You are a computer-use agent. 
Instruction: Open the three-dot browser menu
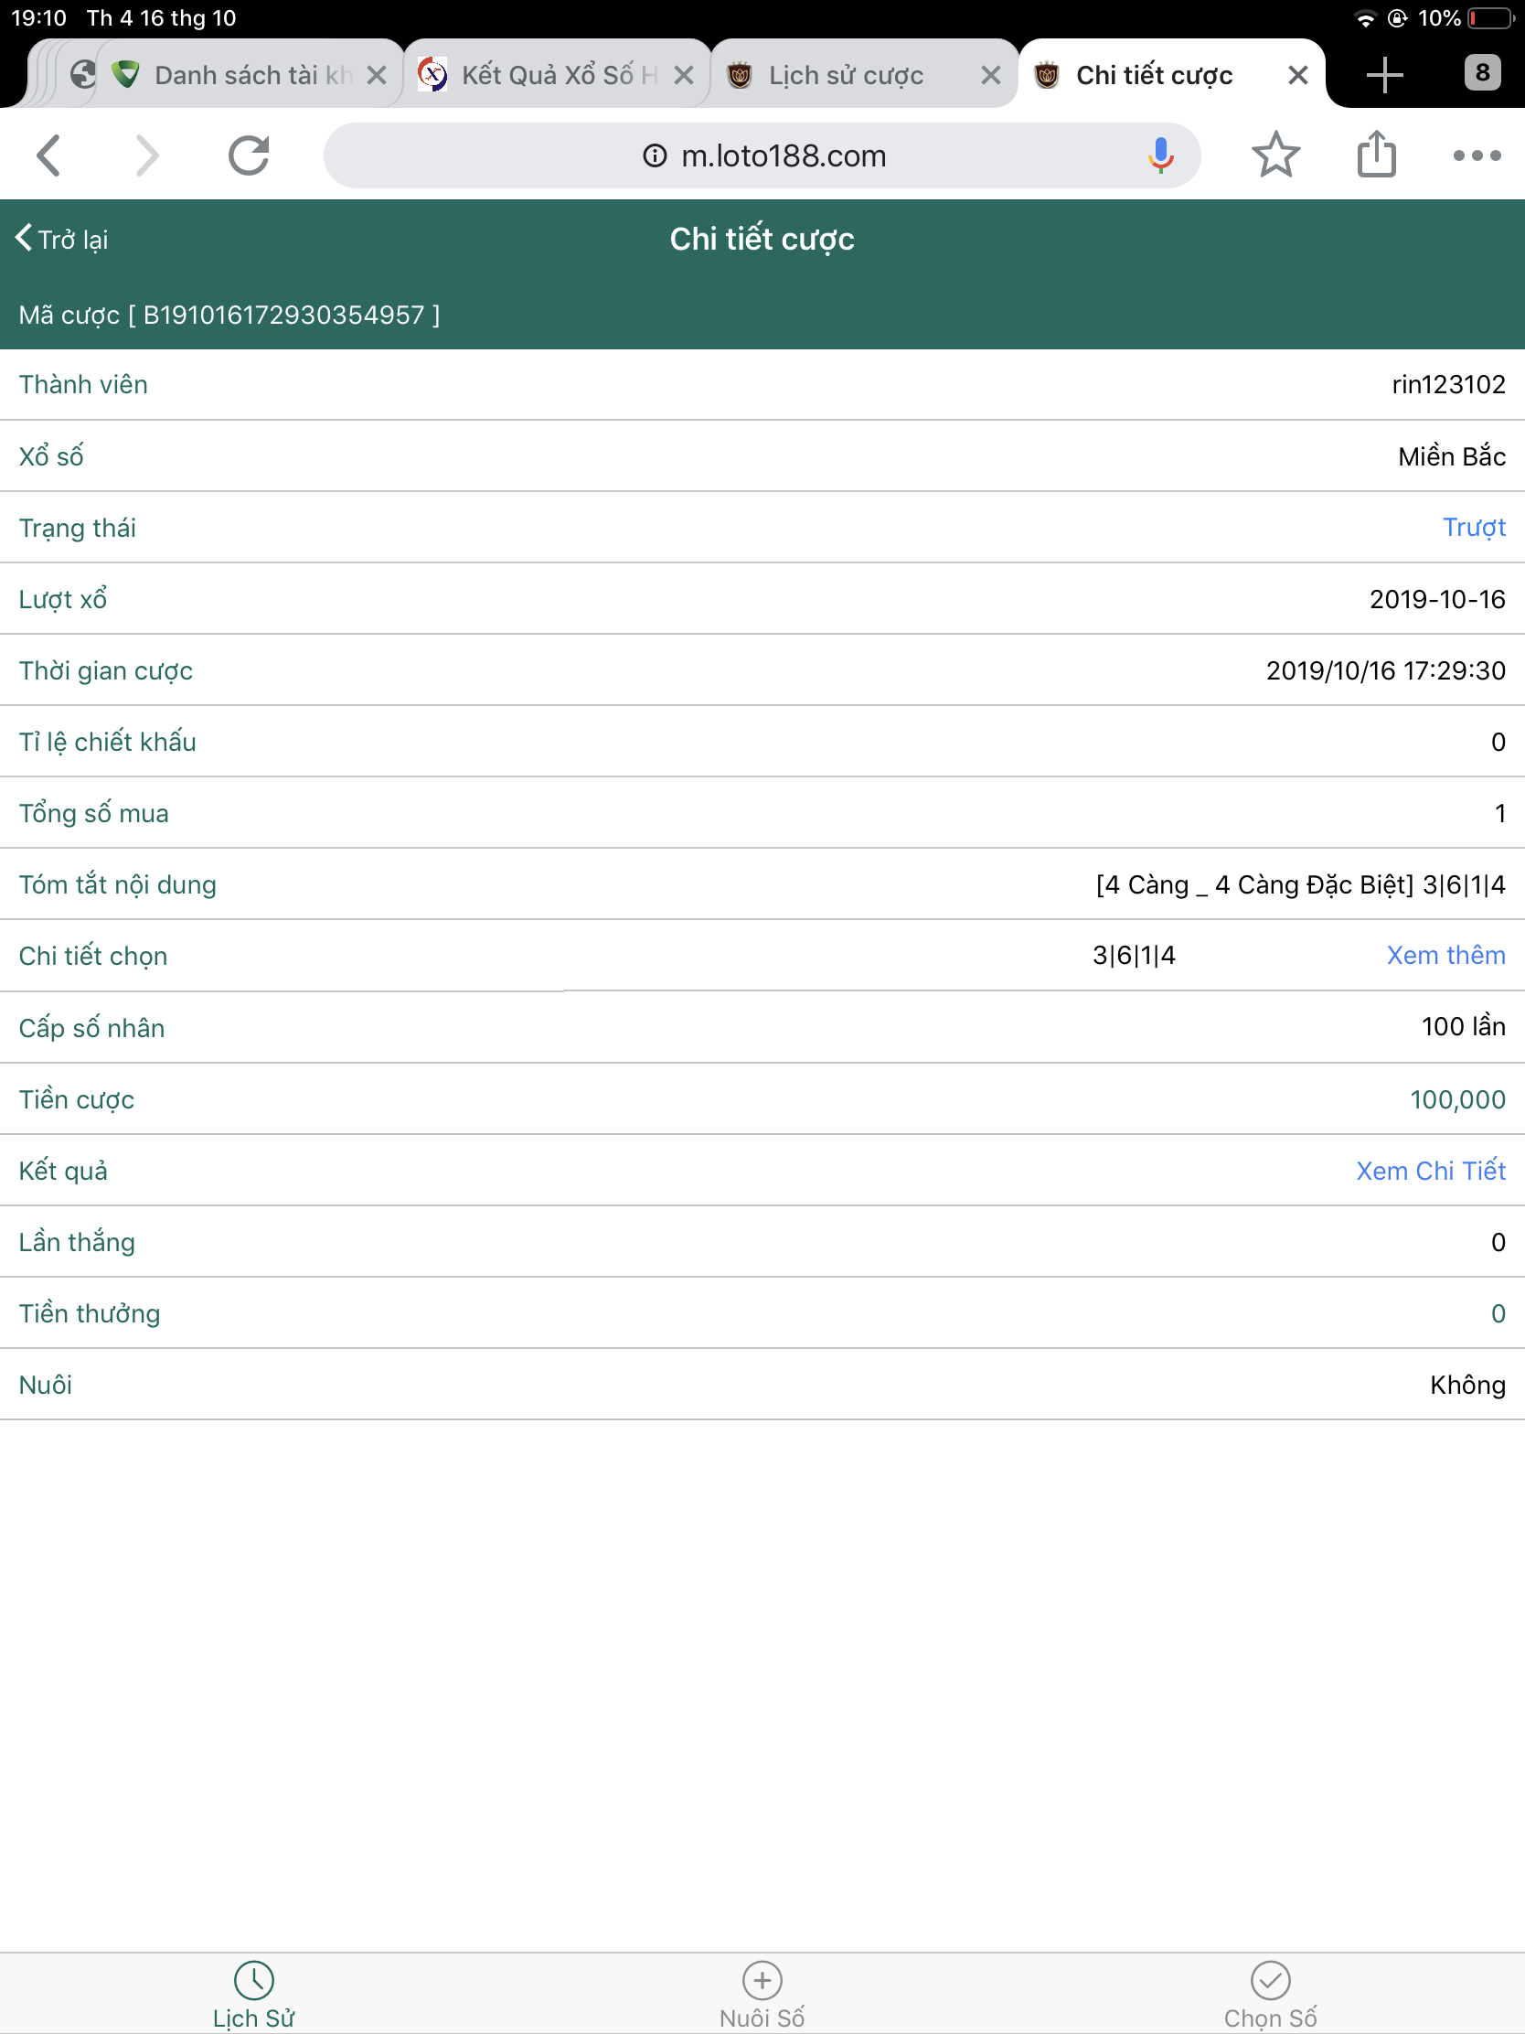(1477, 155)
